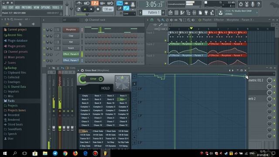Viewport: 279px width, 157px height.
Task: Expand the Playlist menu arrow
Action: coord(147,20)
